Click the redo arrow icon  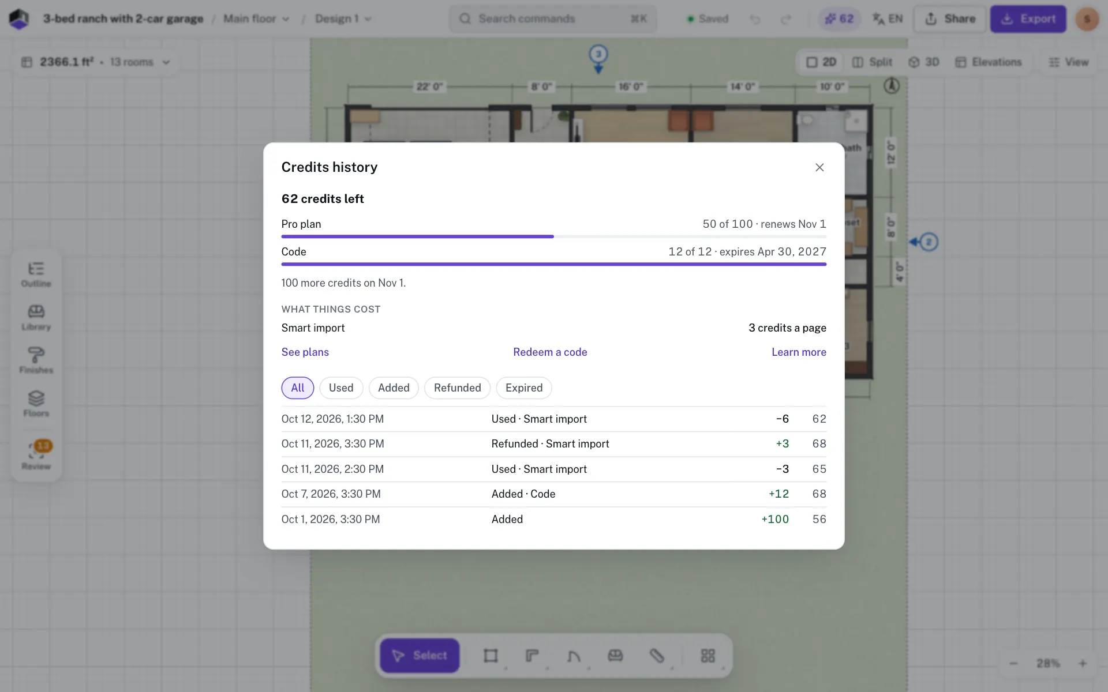[x=785, y=19]
